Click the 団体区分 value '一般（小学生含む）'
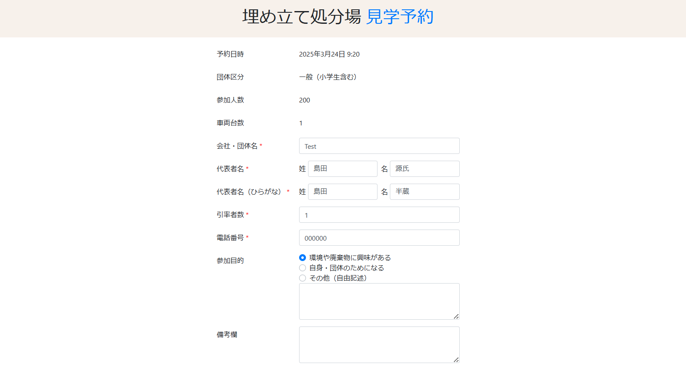The image size is (686, 369). pyautogui.click(x=328, y=77)
